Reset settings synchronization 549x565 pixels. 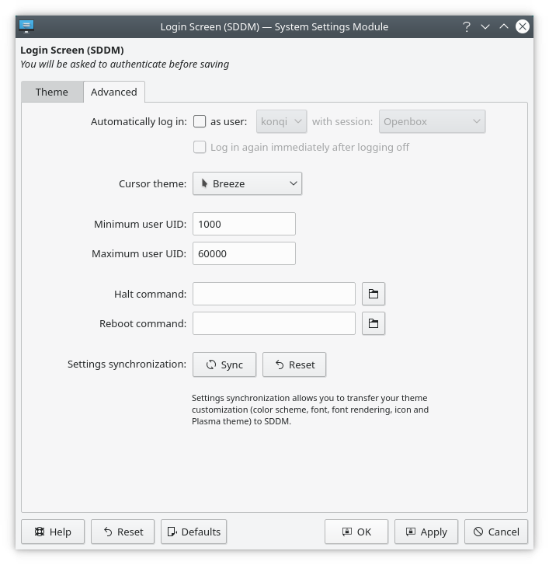(x=294, y=364)
